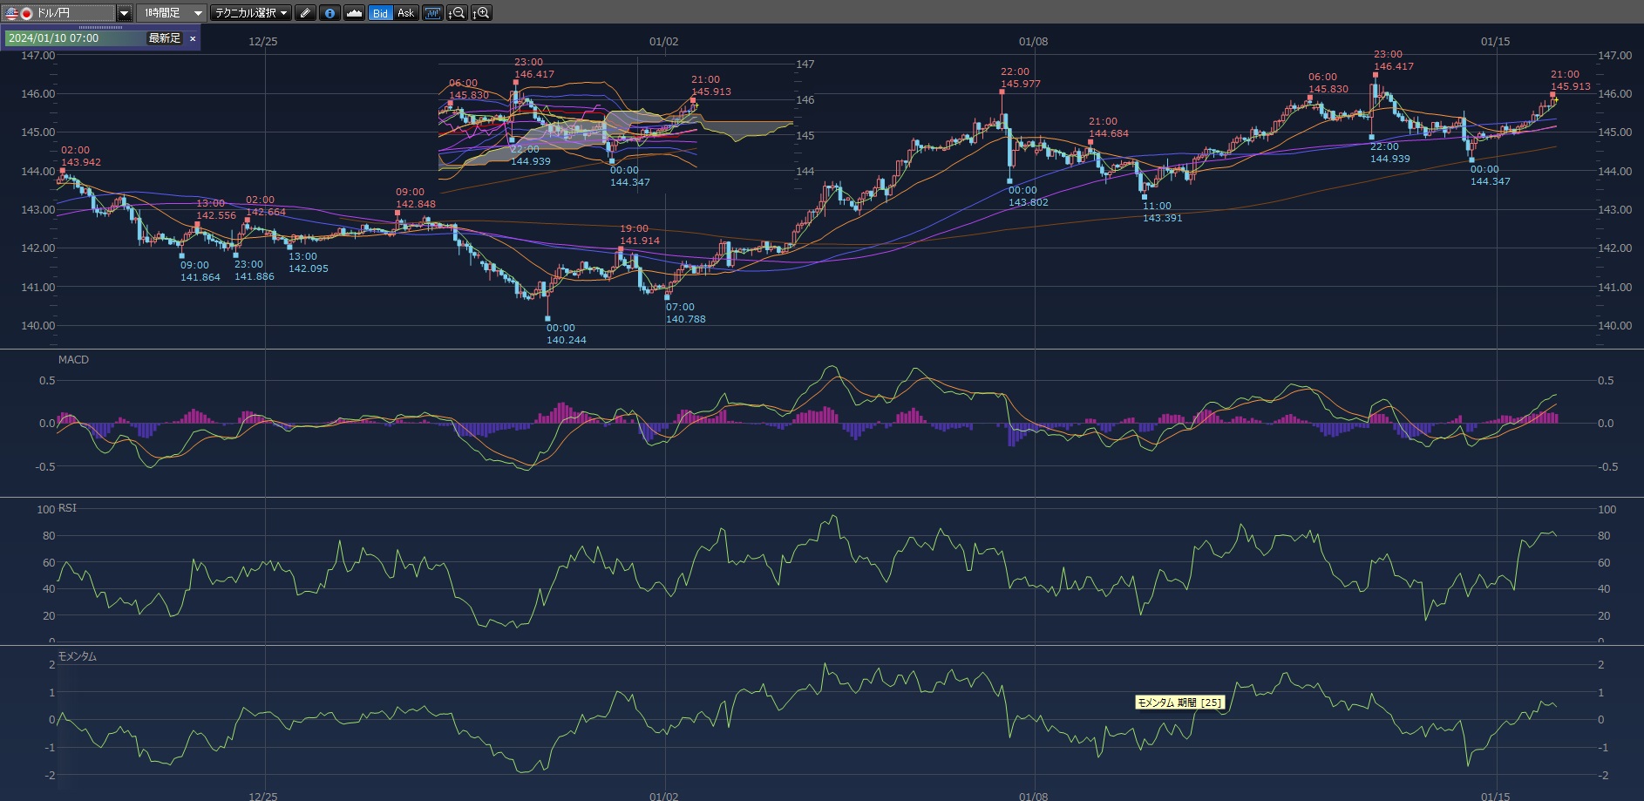This screenshot has width=1644, height=801.
Task: Click the RSI indicator panel label
Action: (67, 508)
